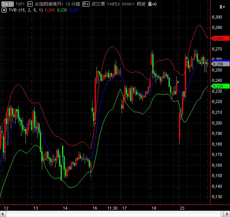Open the R dropdown selector
230x217 pixels.
coord(86,4)
